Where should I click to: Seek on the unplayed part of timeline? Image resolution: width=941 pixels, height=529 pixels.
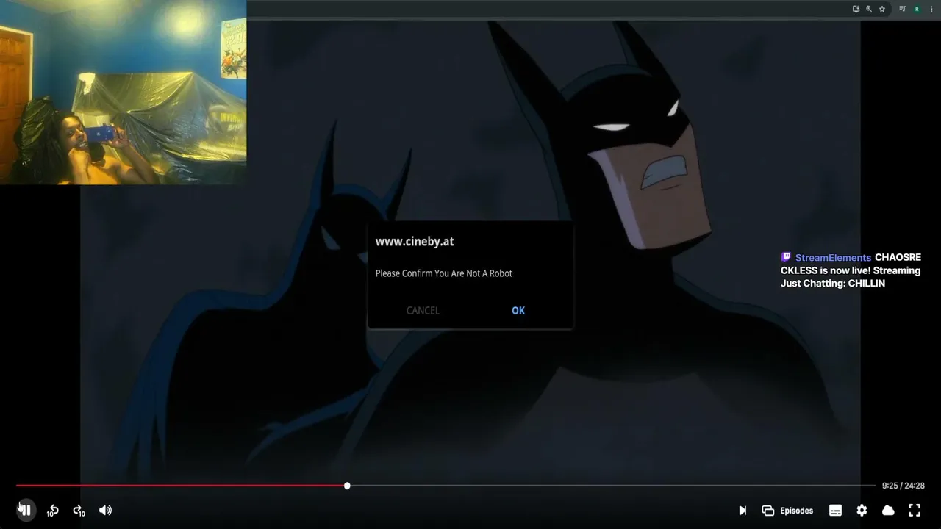pos(613,486)
